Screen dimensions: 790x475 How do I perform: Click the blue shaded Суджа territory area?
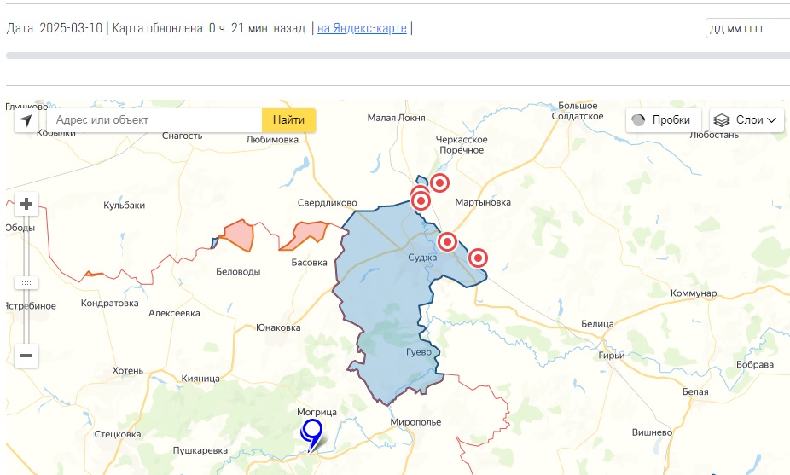(x=384, y=290)
